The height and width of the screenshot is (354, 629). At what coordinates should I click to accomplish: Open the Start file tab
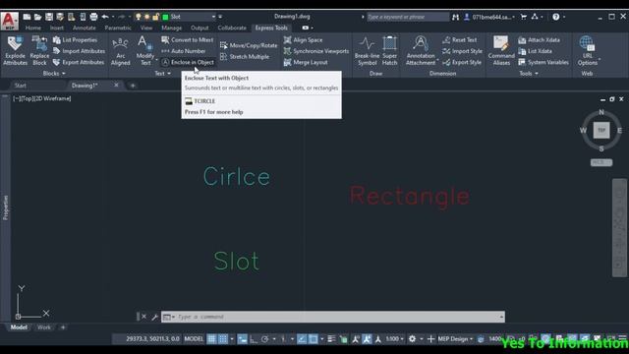pyautogui.click(x=20, y=86)
